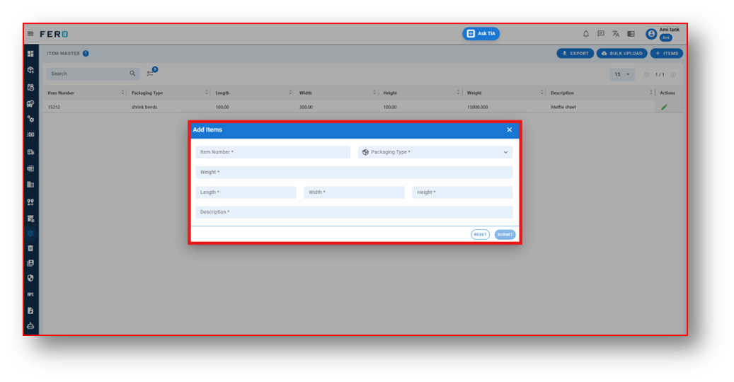Viewport: 734px width, 382px height.
Task: Focus the Weight input field
Action: (x=354, y=172)
